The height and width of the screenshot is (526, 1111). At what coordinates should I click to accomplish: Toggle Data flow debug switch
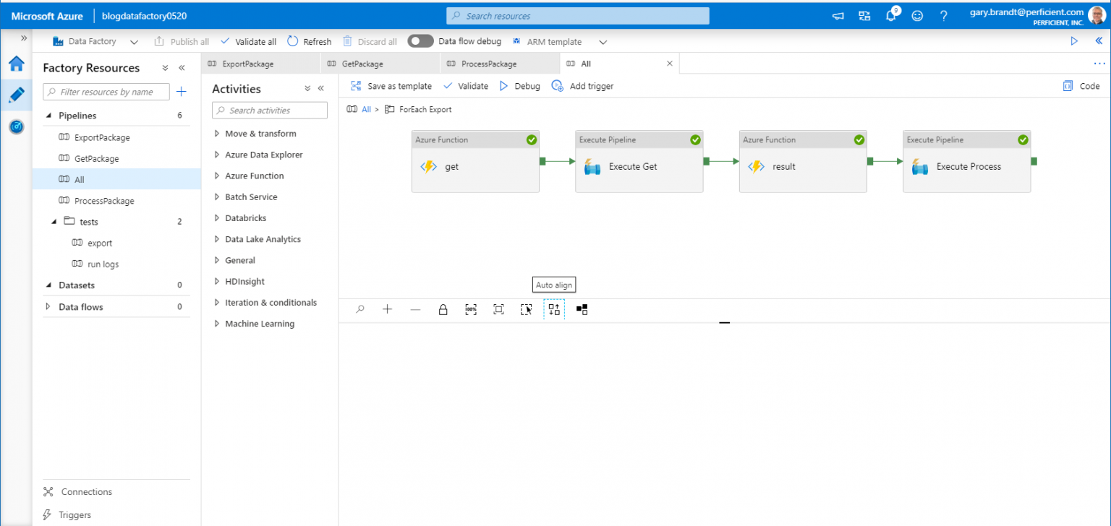(420, 41)
